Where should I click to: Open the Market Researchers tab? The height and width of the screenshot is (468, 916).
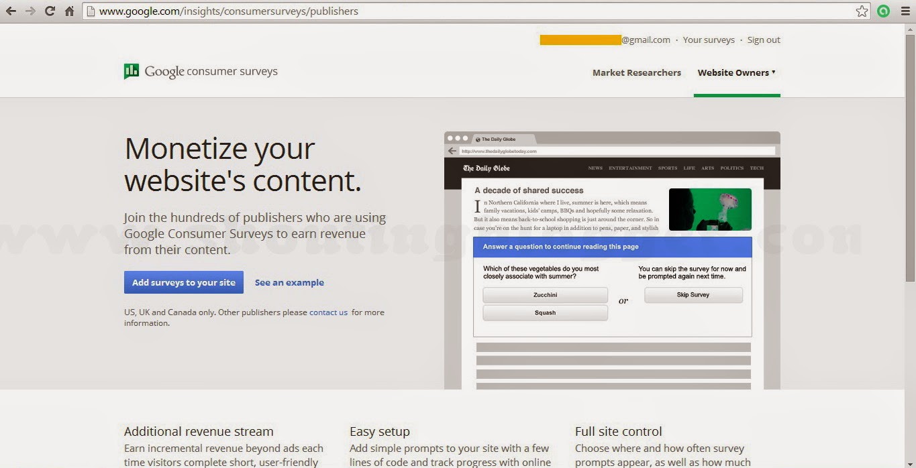[x=636, y=72]
